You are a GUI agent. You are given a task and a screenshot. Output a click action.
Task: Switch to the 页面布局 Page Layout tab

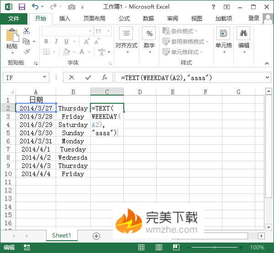pos(95,19)
